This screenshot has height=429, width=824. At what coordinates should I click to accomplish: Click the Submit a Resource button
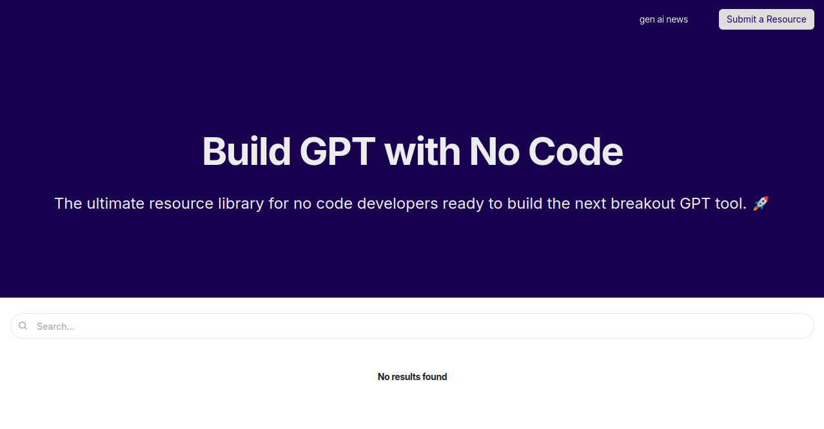(767, 19)
